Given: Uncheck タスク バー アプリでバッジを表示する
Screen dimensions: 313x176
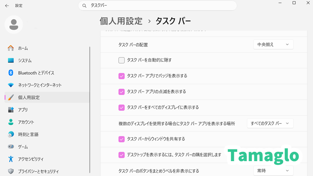Looking at the screenshot, I should (122, 76).
